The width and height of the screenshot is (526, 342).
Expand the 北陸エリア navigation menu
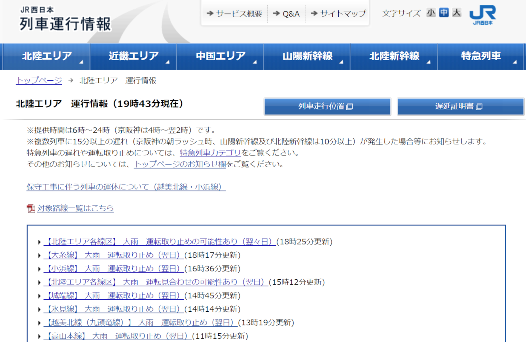[47, 56]
